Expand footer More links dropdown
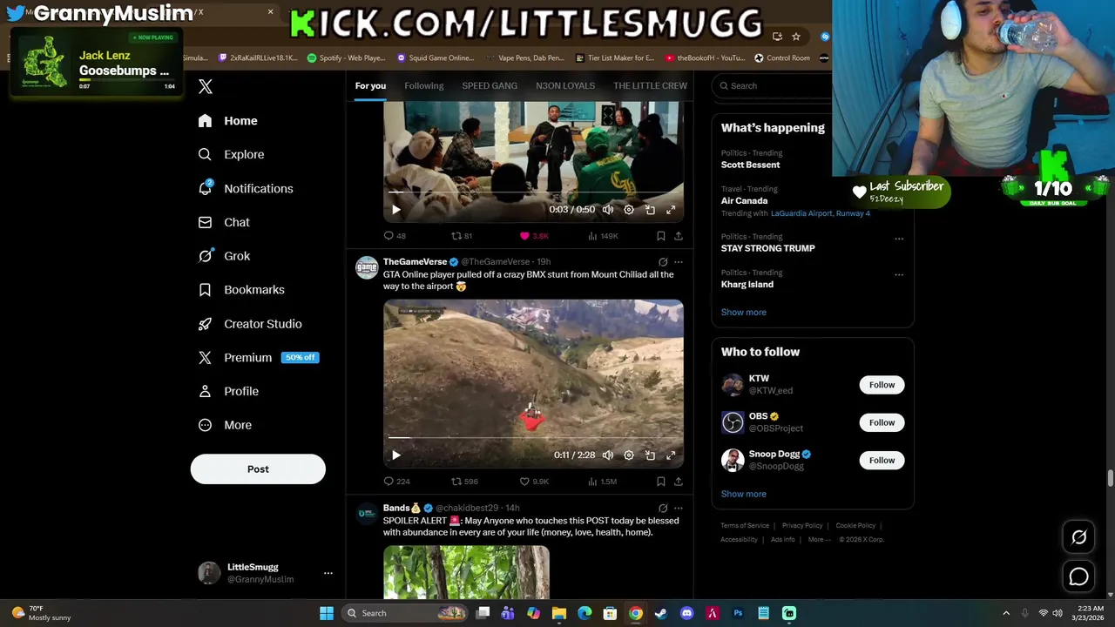 [819, 540]
